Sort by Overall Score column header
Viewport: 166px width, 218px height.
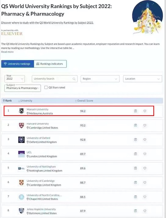84,101
